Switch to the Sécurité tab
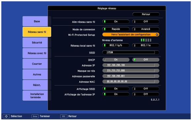The image size is (191, 120). [x=37, y=42]
